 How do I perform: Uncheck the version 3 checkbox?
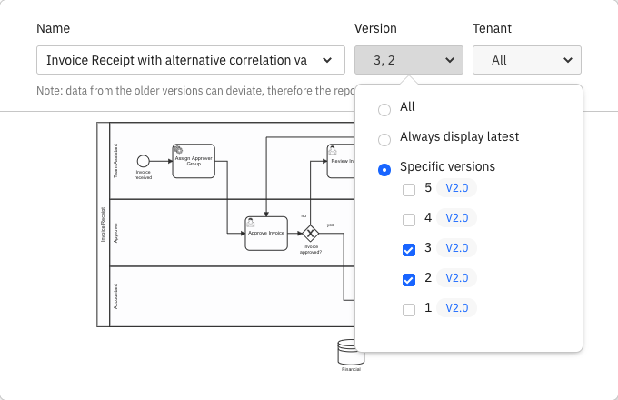(x=409, y=249)
